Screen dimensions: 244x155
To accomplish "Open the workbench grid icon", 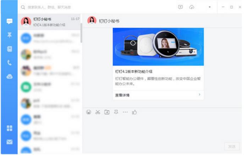I will (x=10, y=128).
